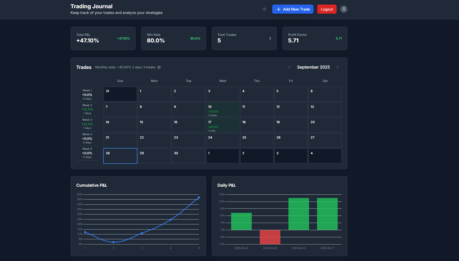Viewport: 459px width, 261px height.
Task: Click the Week 3 summary row
Action: point(87,124)
